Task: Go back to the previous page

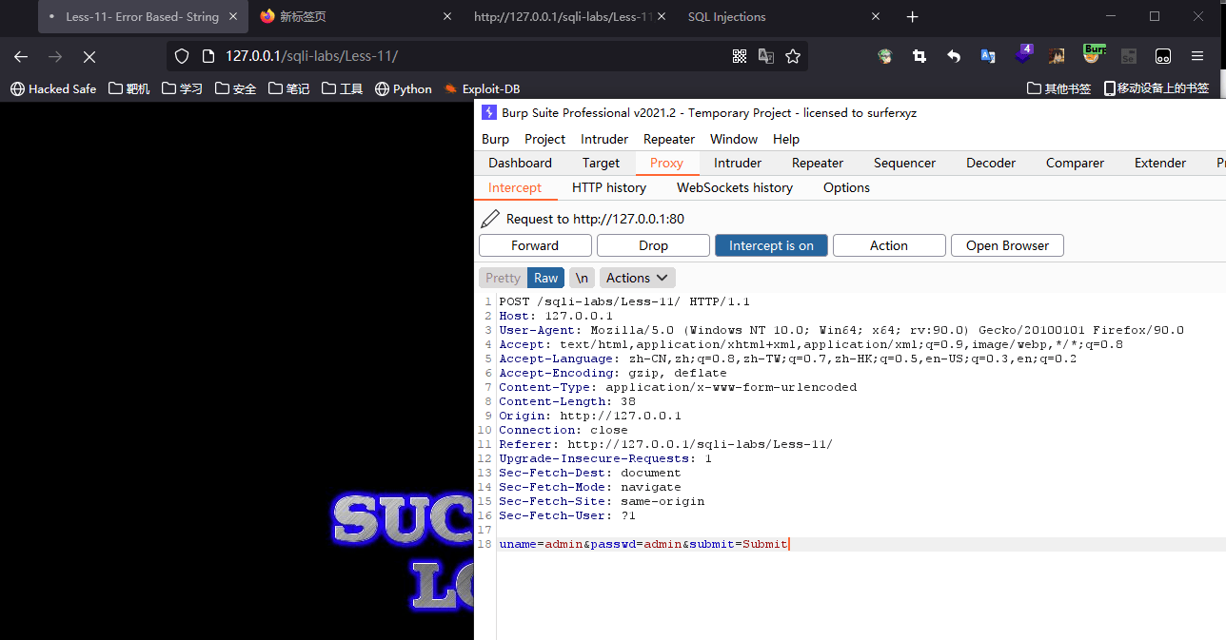Action: coord(21,57)
